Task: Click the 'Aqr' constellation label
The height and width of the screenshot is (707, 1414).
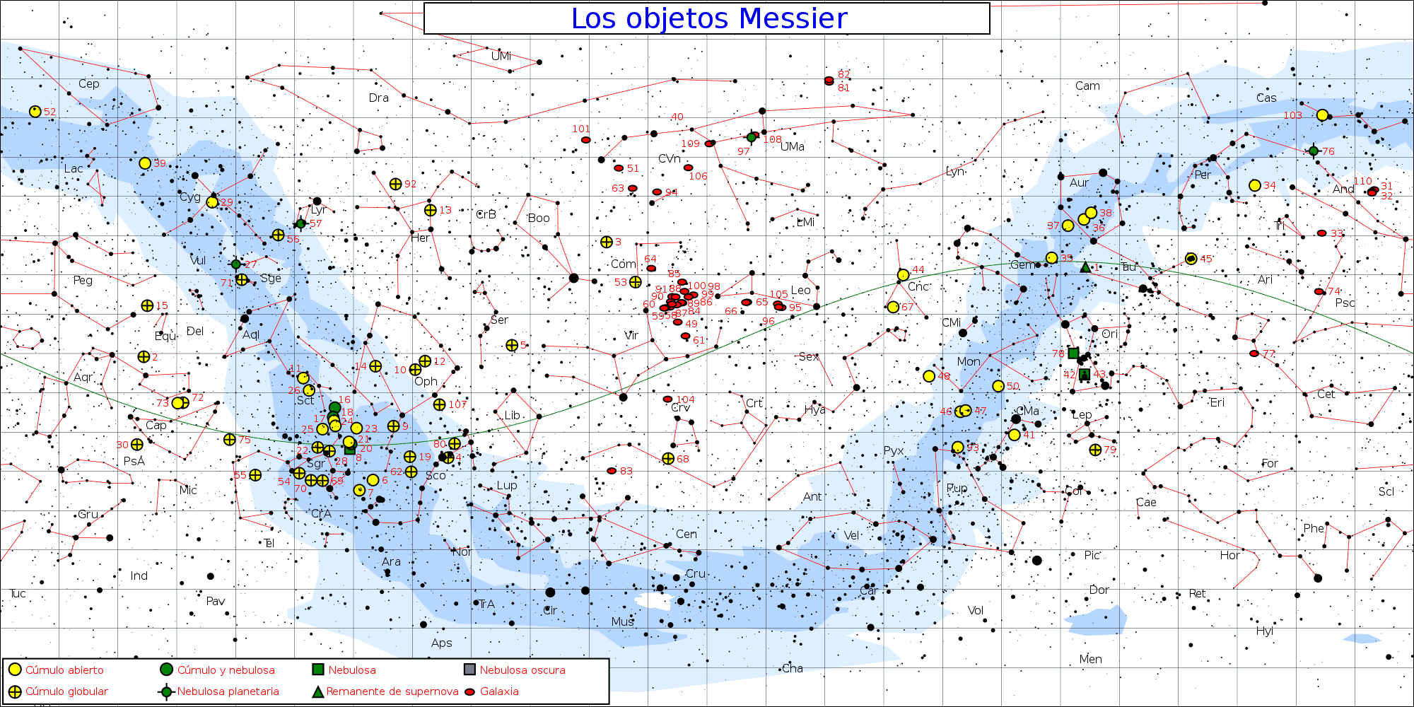Action: click(83, 378)
